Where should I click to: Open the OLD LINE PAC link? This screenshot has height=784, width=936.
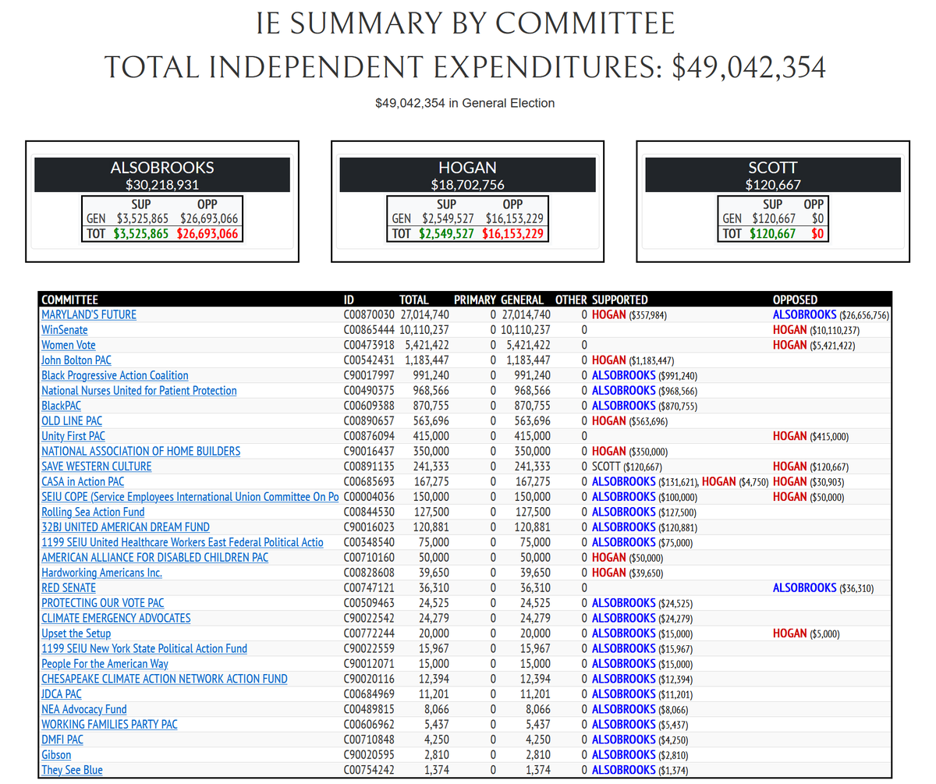click(72, 421)
